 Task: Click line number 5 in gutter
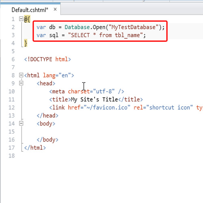[x=13, y=51]
